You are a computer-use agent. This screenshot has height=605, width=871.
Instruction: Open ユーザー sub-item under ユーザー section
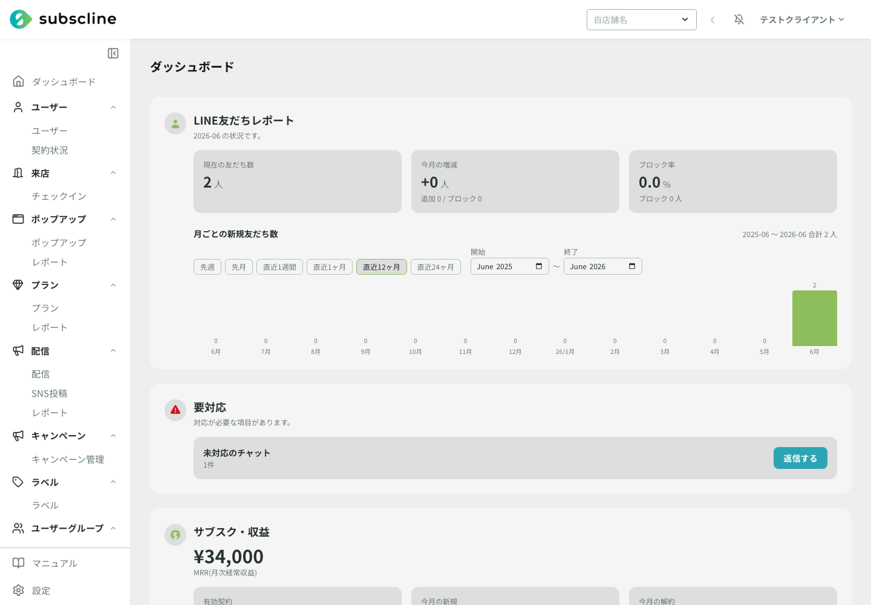(50, 131)
